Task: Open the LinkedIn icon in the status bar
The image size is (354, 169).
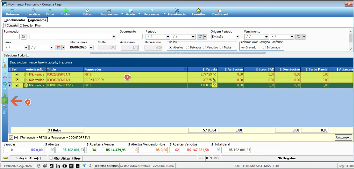Action: [x=58, y=166]
